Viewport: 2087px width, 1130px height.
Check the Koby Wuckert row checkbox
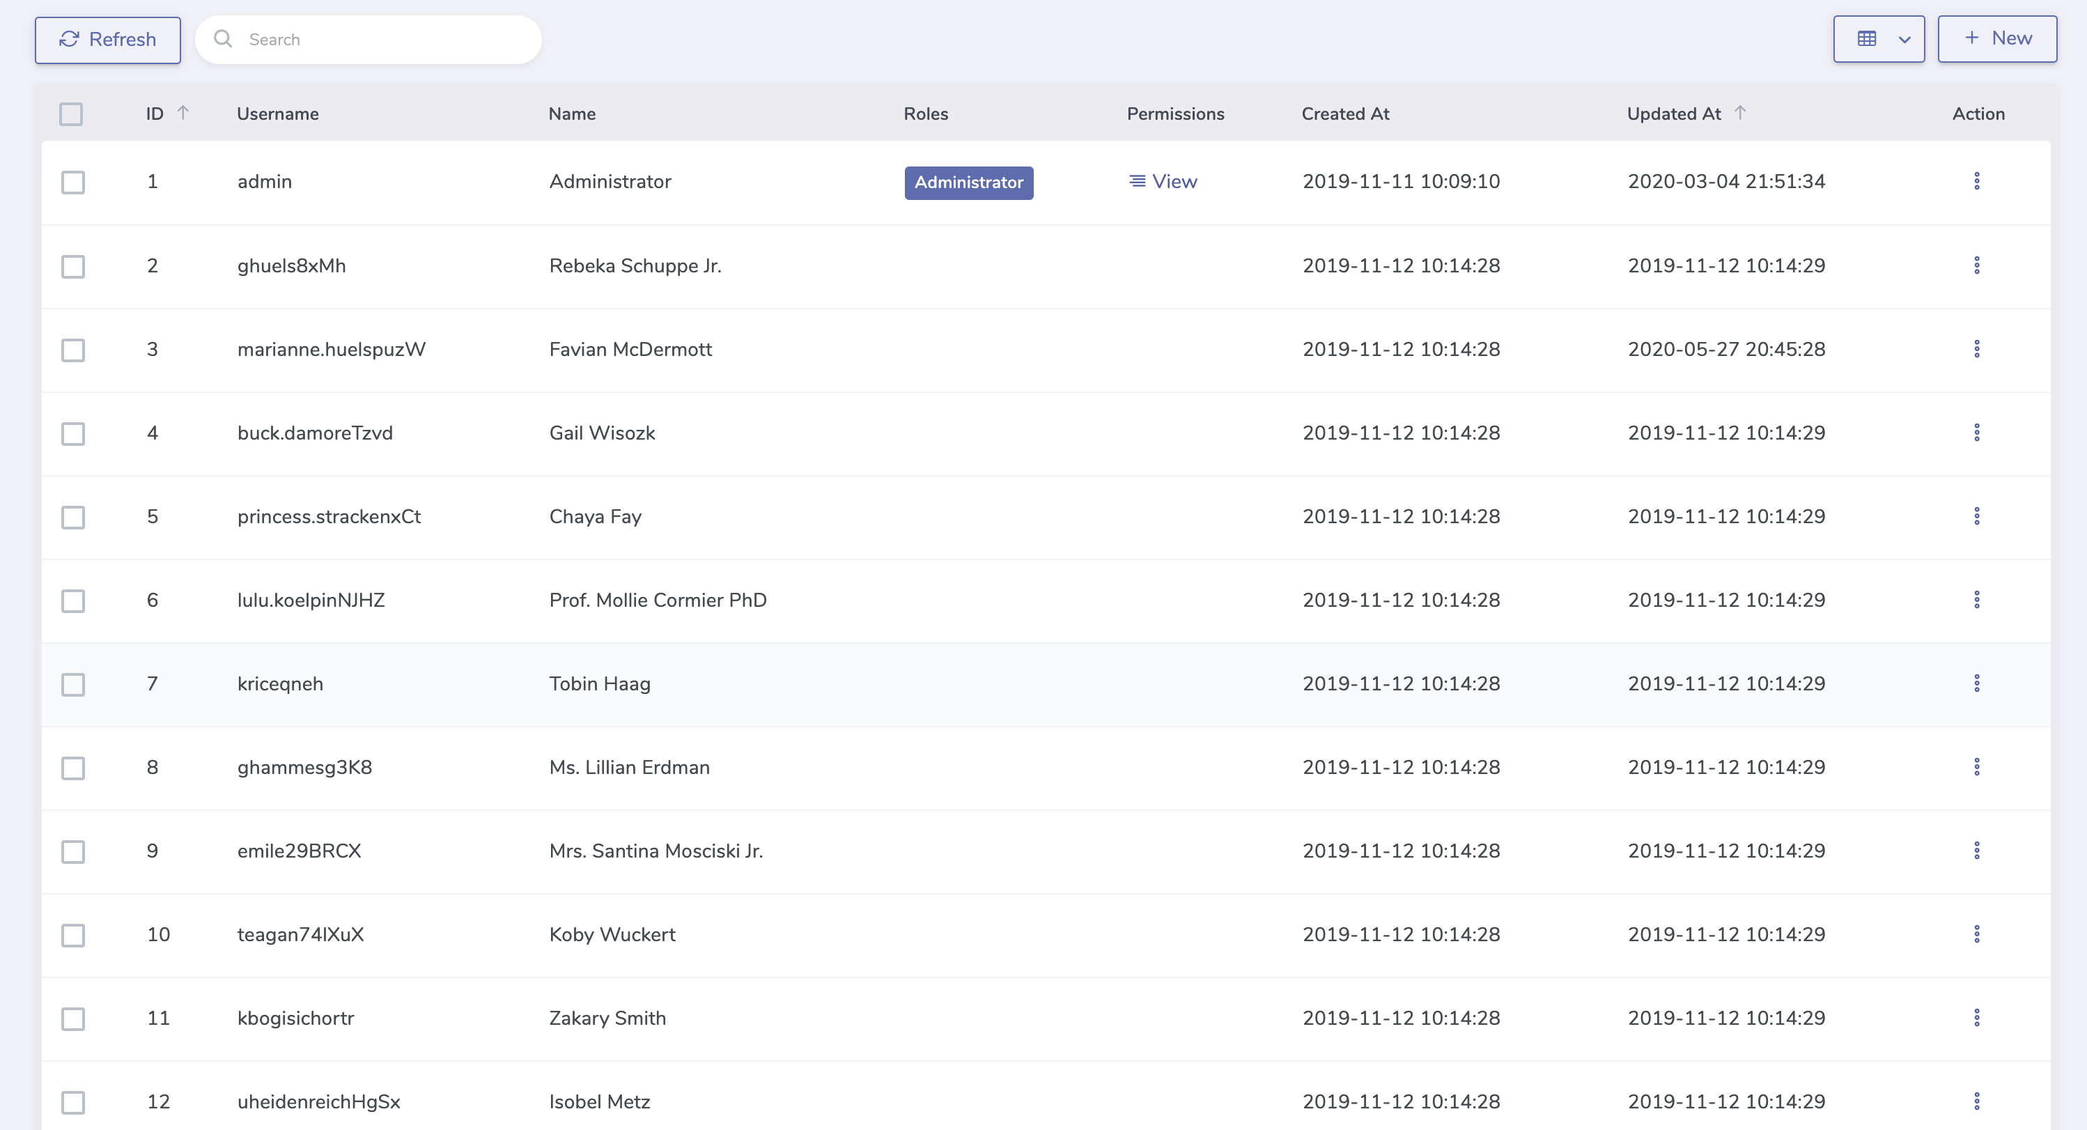[x=73, y=935]
